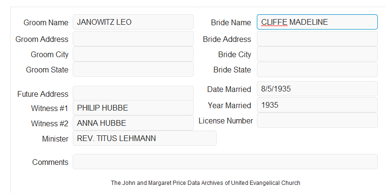Click the Minister field REV. TITUS LEHMANN

pos(144,138)
